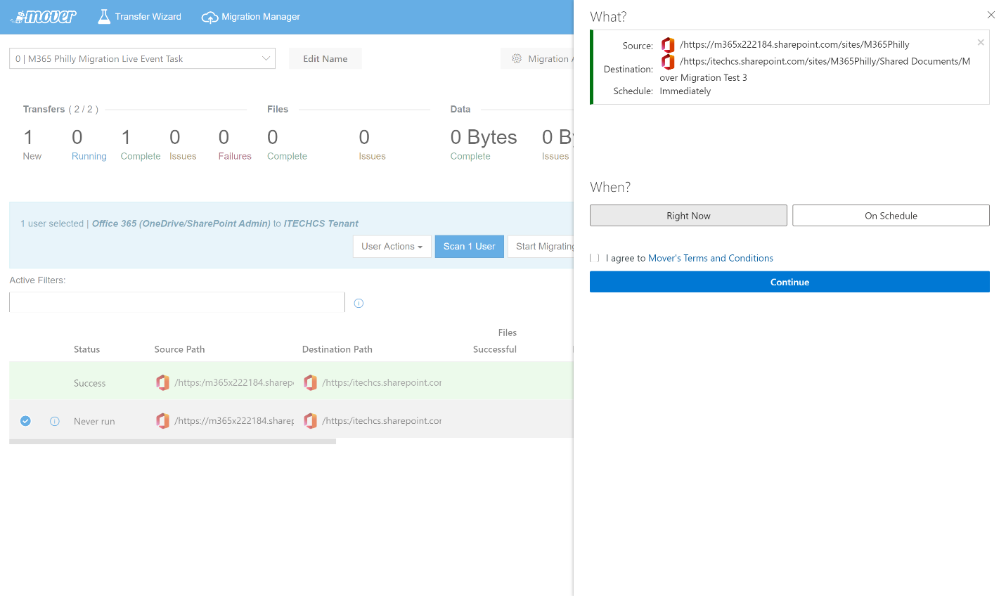Open Migration Manager
The image size is (1006, 596).
pos(251,17)
